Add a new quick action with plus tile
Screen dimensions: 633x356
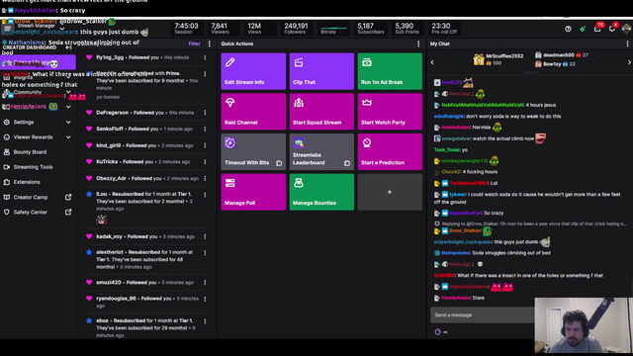coord(390,192)
